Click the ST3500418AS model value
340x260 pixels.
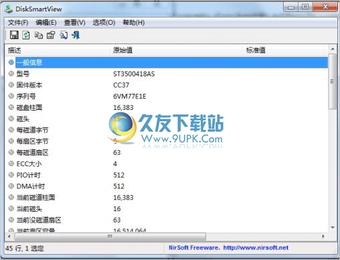[x=134, y=74]
